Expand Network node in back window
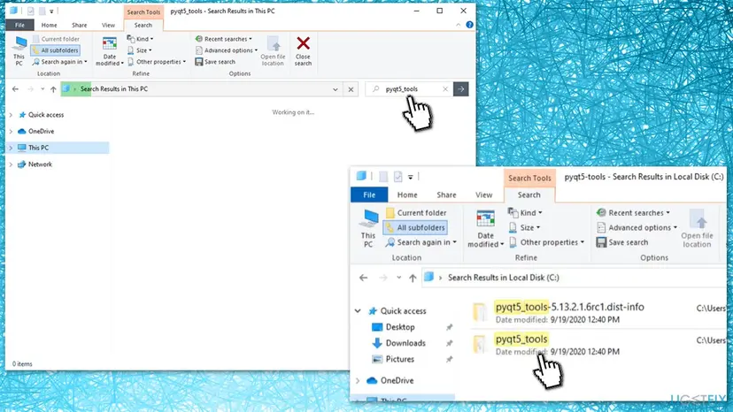Screen dimensions: 733x412 (x=11, y=164)
